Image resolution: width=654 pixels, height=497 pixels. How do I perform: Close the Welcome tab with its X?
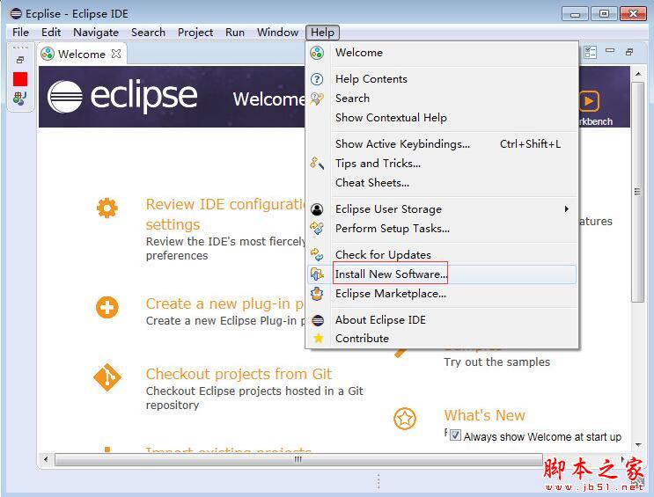coord(116,54)
